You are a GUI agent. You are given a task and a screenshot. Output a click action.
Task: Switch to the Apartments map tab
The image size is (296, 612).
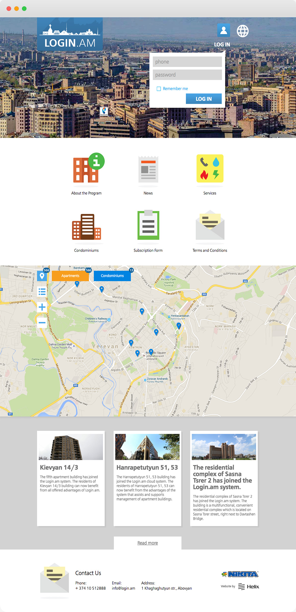[x=70, y=276]
